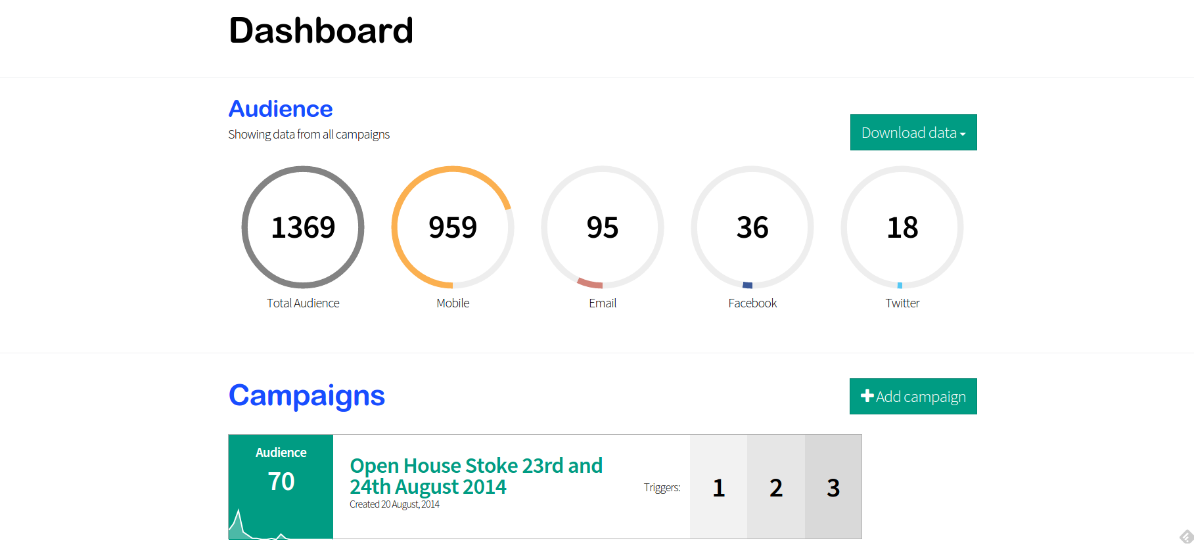This screenshot has height=551, width=1194.
Task: Select trigger number 2
Action: (x=776, y=487)
